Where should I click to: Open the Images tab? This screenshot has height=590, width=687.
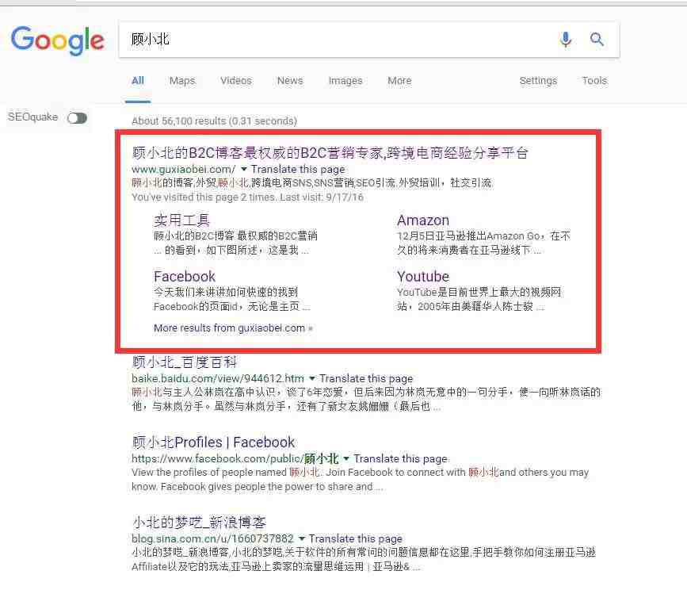click(x=345, y=81)
